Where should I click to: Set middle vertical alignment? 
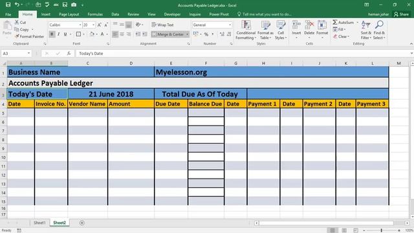pos(122,25)
